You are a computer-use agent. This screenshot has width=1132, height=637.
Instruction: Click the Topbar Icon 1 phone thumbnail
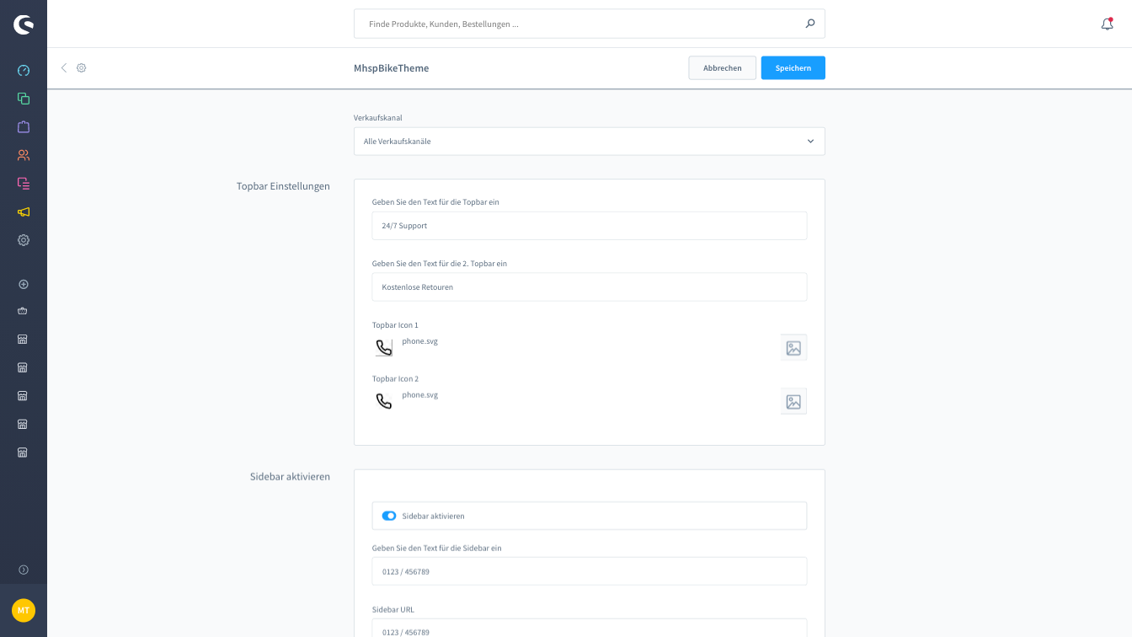point(384,347)
